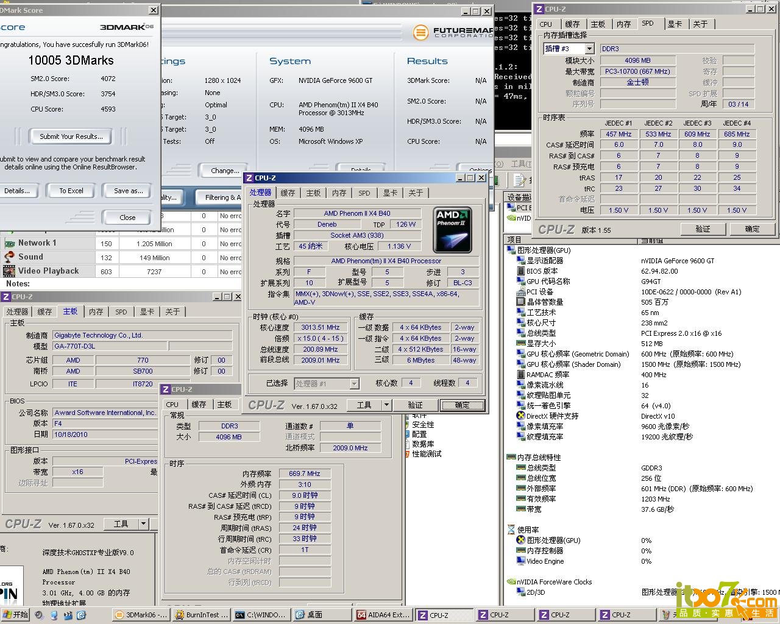This screenshot has height=624, width=780.
Task: Click the transistor count chip icon
Action: (520, 302)
